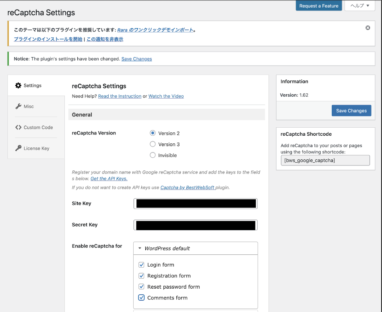Image resolution: width=382 pixels, height=312 pixels.
Task: Click the Settings gear icon
Action: (x=18, y=85)
